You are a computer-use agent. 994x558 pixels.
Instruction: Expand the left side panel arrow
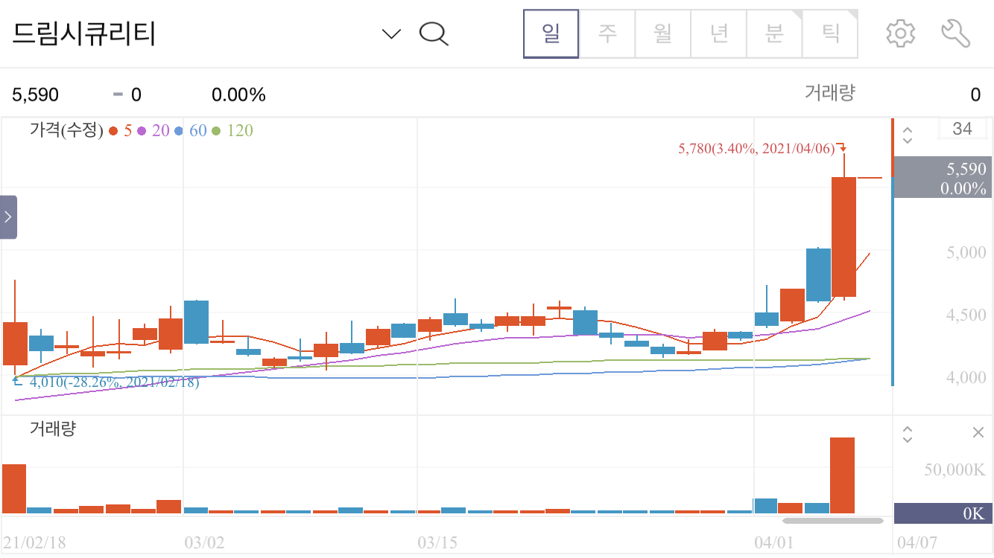pos(8,217)
